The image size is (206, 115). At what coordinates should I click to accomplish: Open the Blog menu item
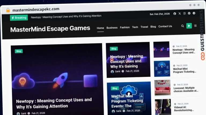153,27
